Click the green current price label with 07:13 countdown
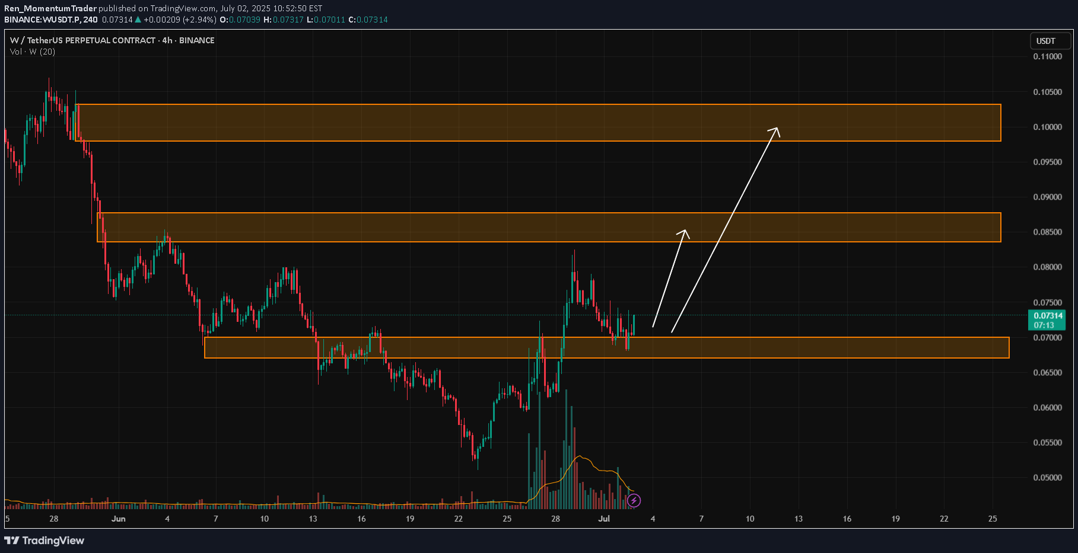This screenshot has height=553, width=1078. pyautogui.click(x=1047, y=320)
